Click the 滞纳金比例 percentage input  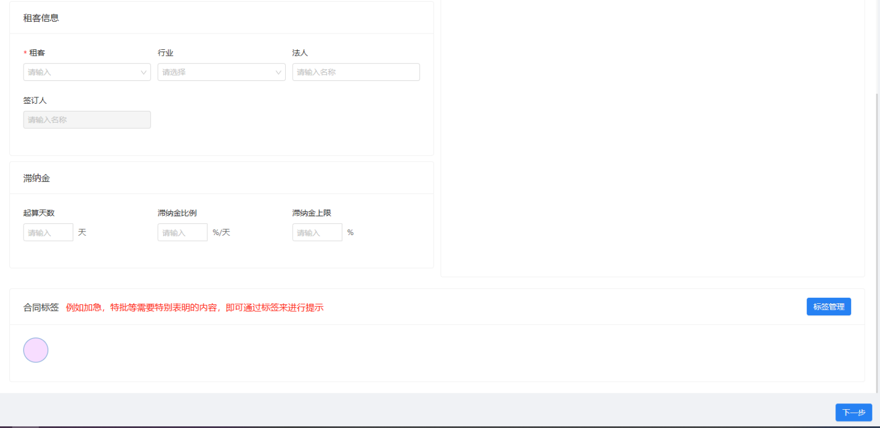(182, 233)
